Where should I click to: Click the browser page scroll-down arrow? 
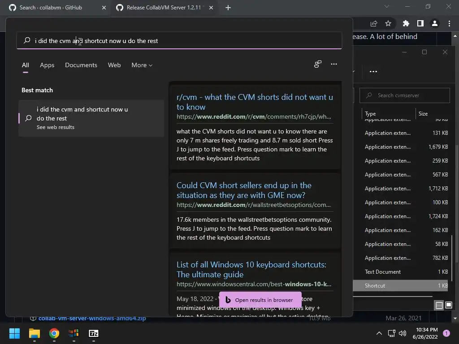(455, 318)
